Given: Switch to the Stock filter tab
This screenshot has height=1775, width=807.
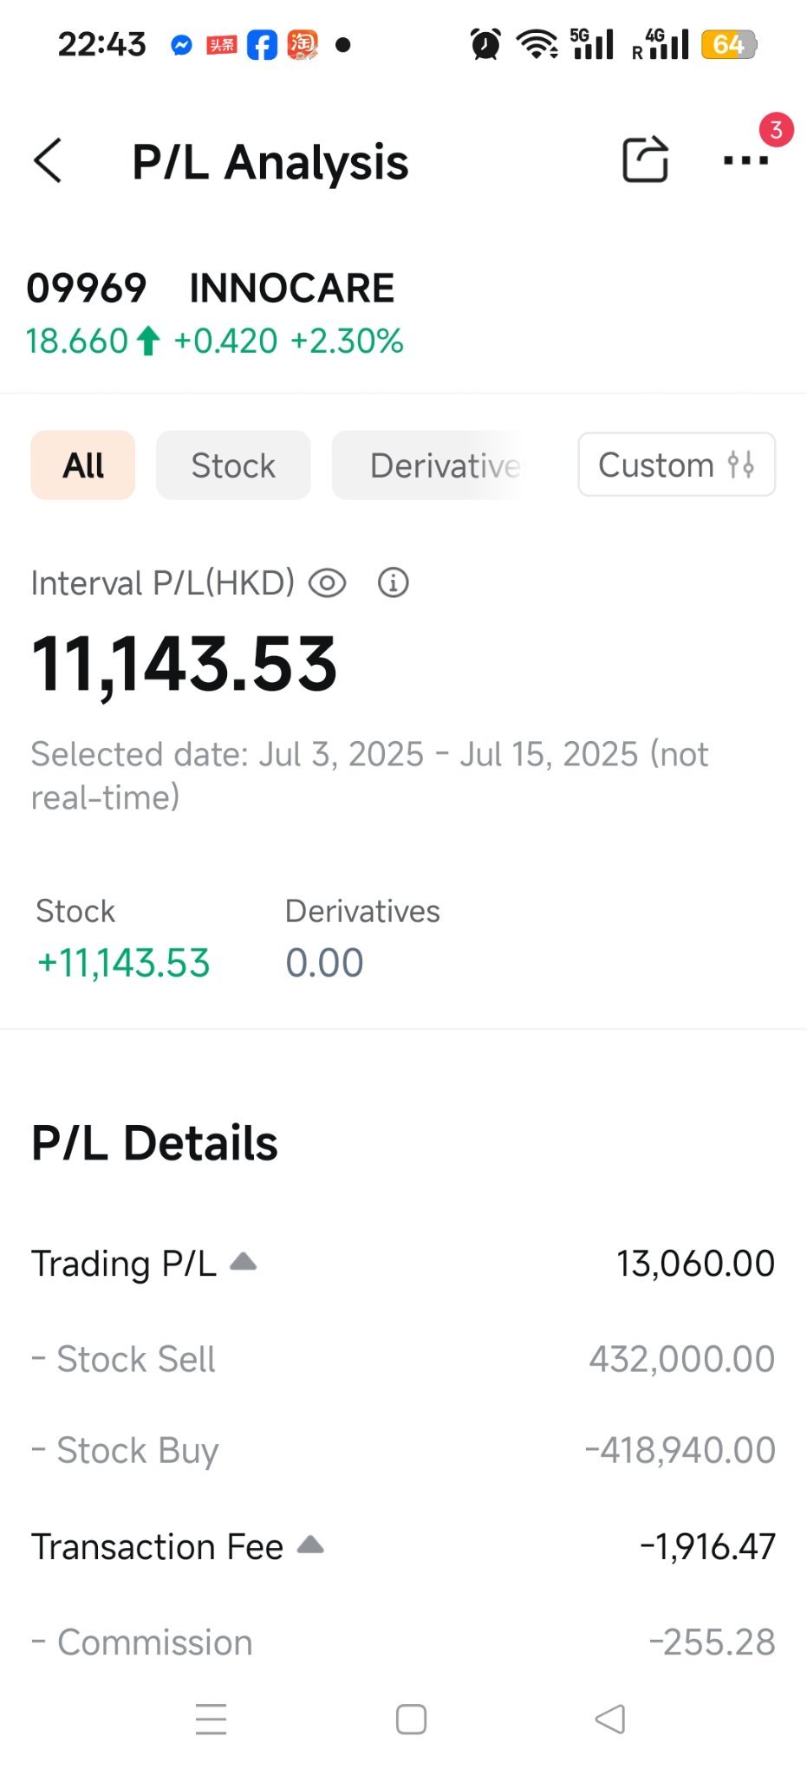Looking at the screenshot, I should 233,465.
